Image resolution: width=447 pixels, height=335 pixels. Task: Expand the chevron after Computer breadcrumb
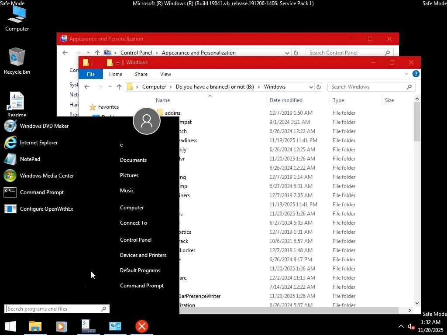pos(171,87)
